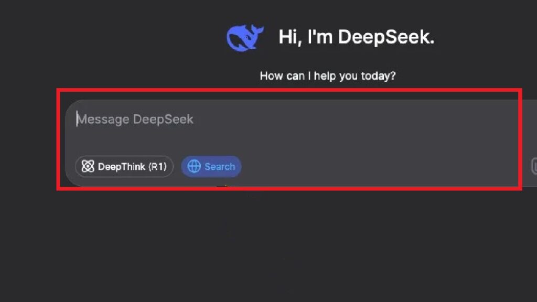
Task: Toggle DeepThink (R1) reasoning mode
Action: click(x=124, y=166)
